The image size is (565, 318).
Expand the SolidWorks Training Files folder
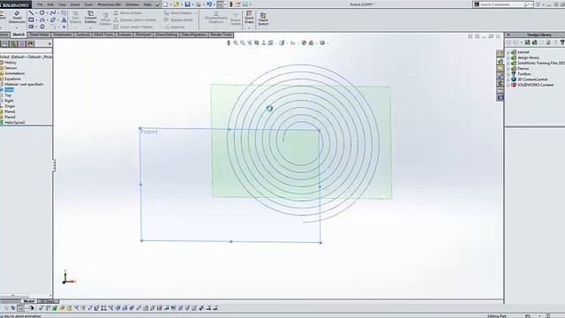click(508, 63)
